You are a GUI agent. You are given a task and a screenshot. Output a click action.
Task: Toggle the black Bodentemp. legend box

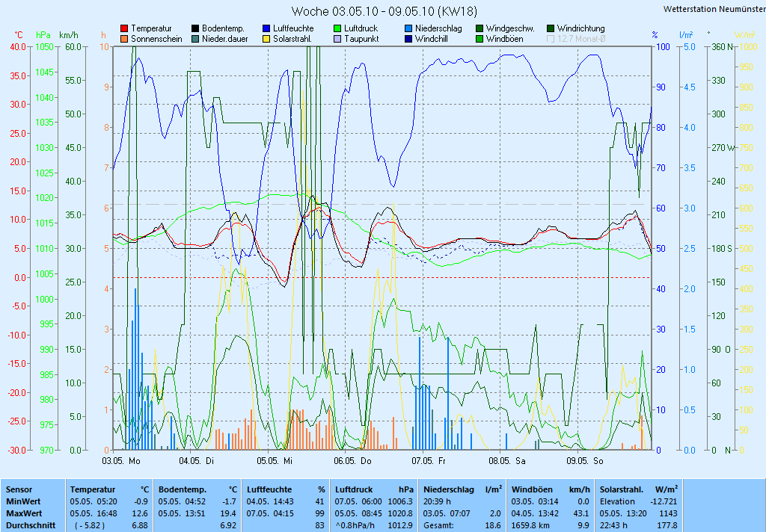195,29
